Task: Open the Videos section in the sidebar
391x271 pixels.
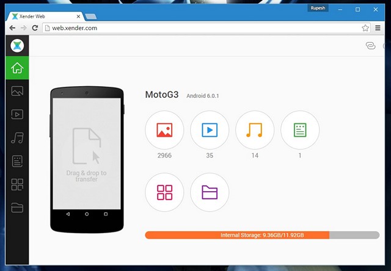Action: tap(17, 114)
